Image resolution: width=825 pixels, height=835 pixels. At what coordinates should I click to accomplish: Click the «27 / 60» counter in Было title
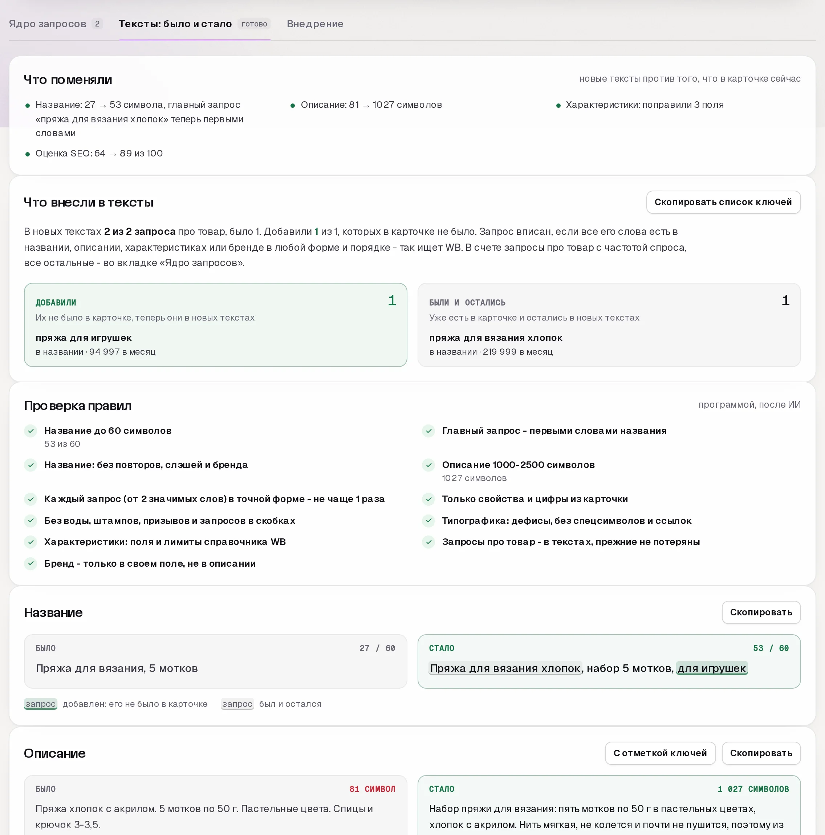pyautogui.click(x=377, y=648)
